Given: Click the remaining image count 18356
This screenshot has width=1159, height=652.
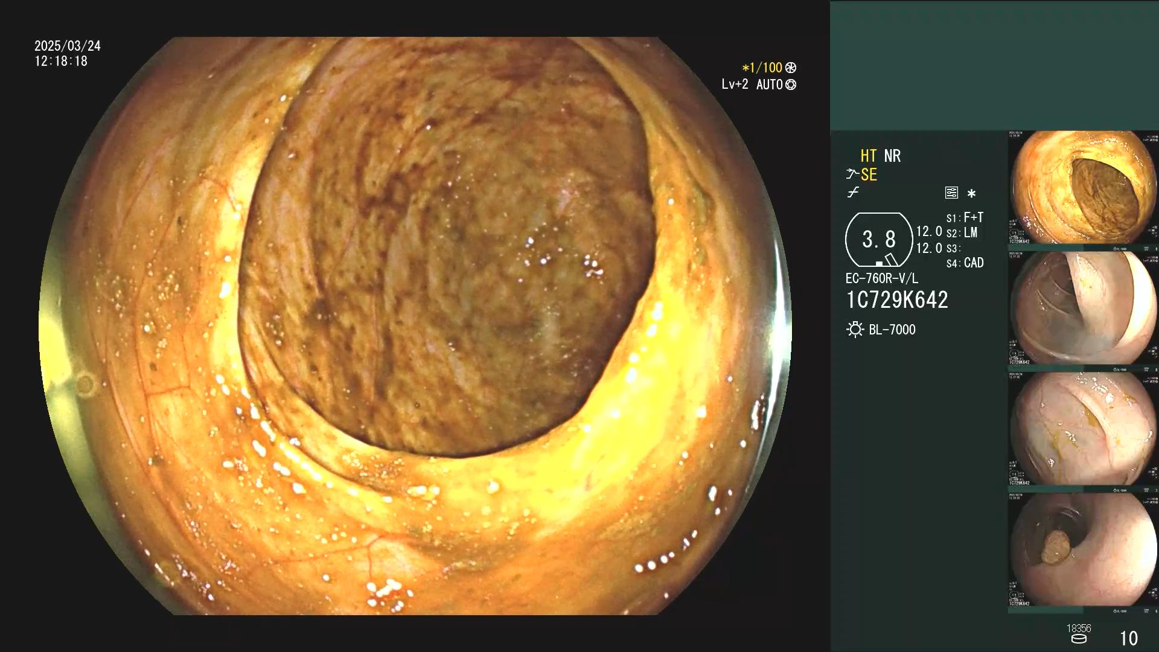Looking at the screenshot, I should click(x=1079, y=628).
